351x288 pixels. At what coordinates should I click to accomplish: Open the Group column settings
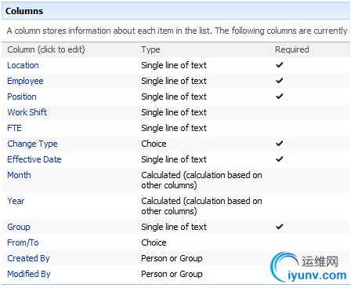pyautogui.click(x=19, y=227)
